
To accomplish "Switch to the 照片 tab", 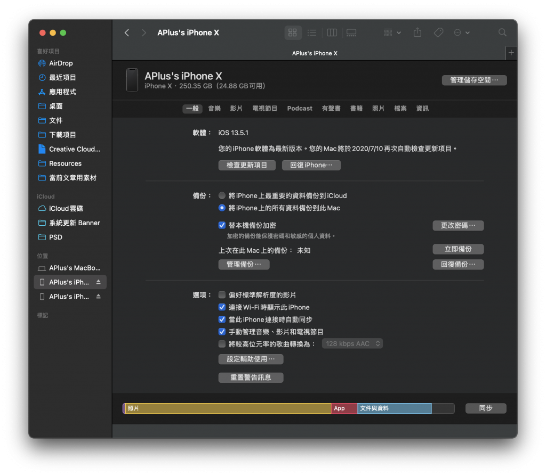I will pyautogui.click(x=378, y=109).
